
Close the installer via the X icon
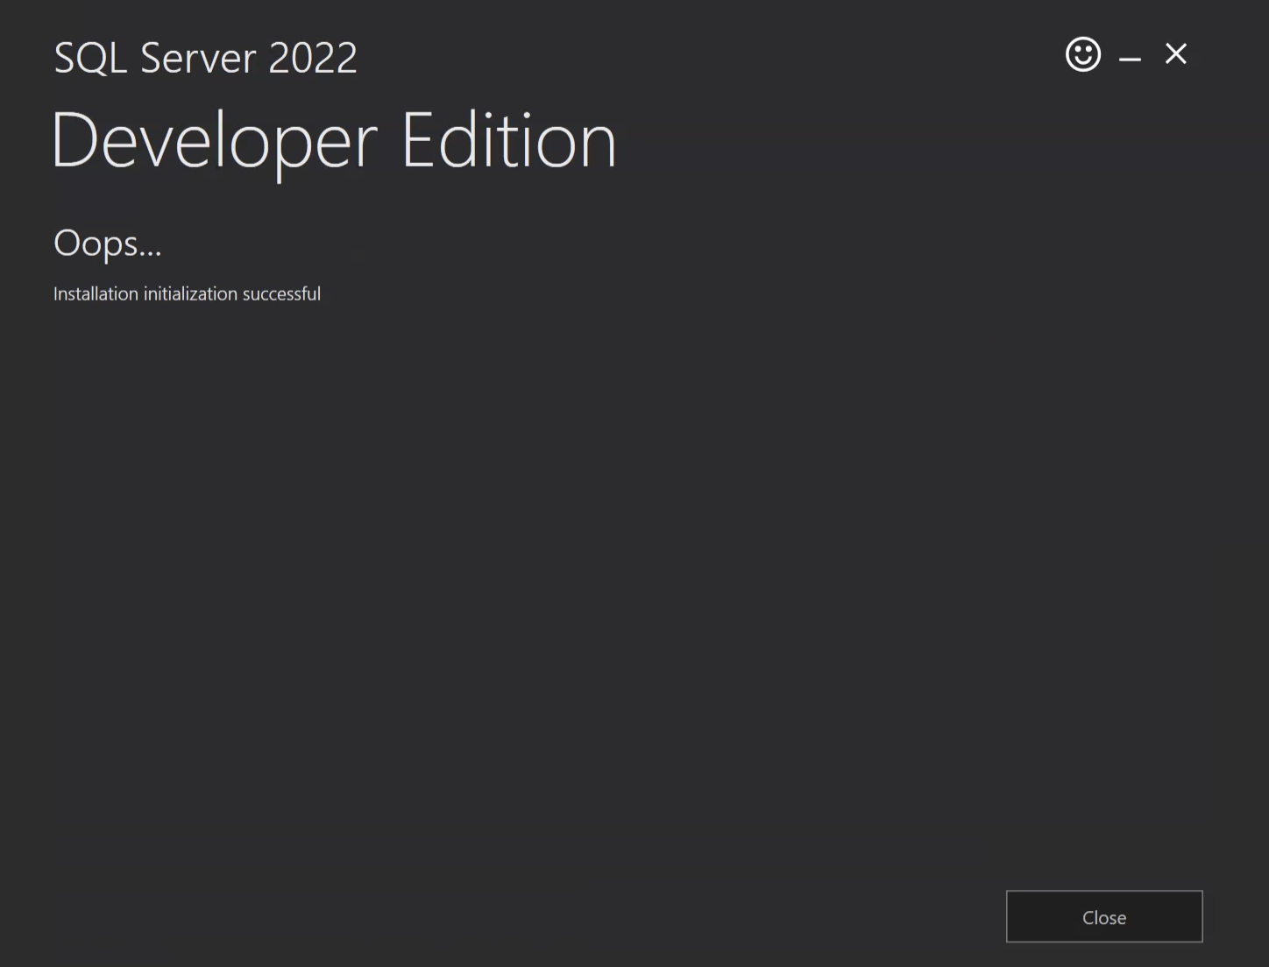1176,54
